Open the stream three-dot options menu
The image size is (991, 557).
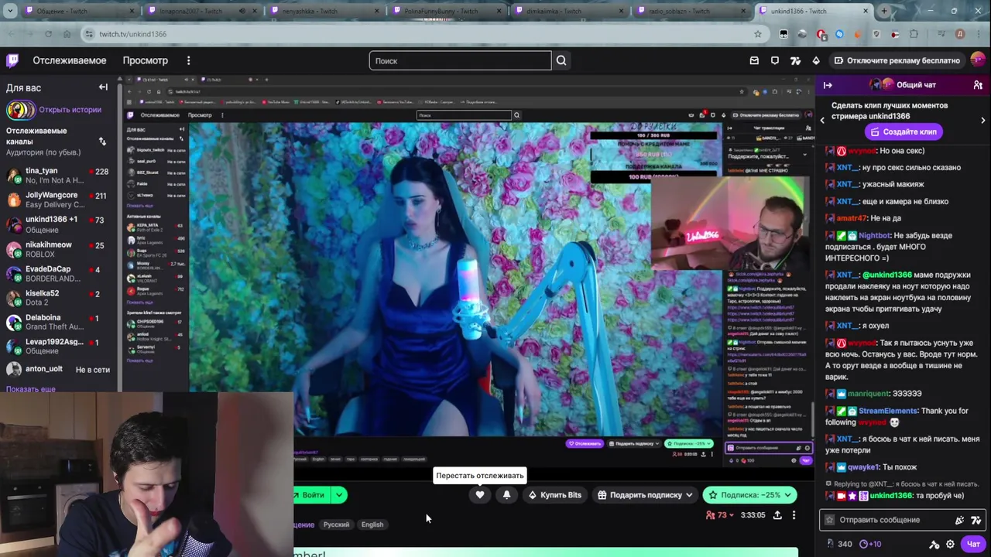coord(794,515)
